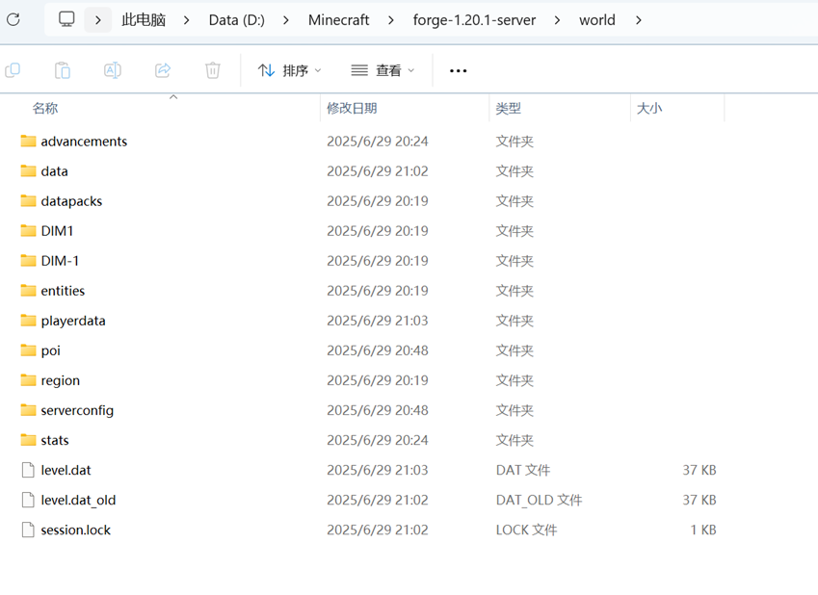This screenshot has width=818, height=595.
Task: Open the 排序 sort dropdown
Action: (x=290, y=70)
